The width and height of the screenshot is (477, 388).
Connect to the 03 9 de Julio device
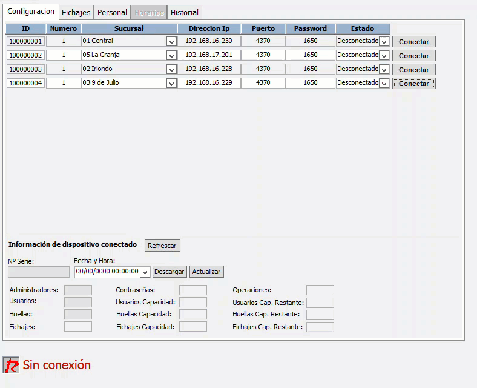point(413,84)
